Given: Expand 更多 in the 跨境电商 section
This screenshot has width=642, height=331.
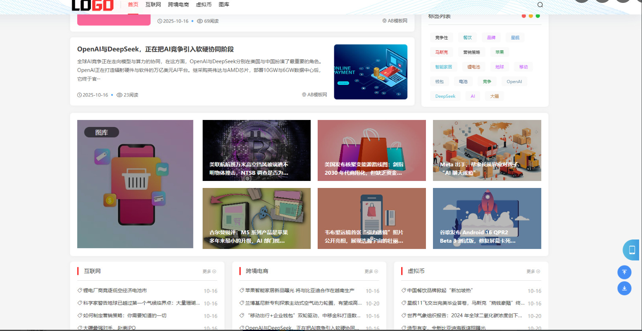Looking at the screenshot, I should click(371, 271).
